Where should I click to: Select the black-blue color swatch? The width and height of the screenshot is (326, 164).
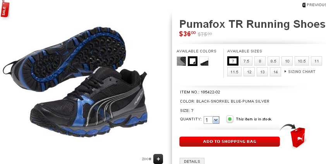192,61
